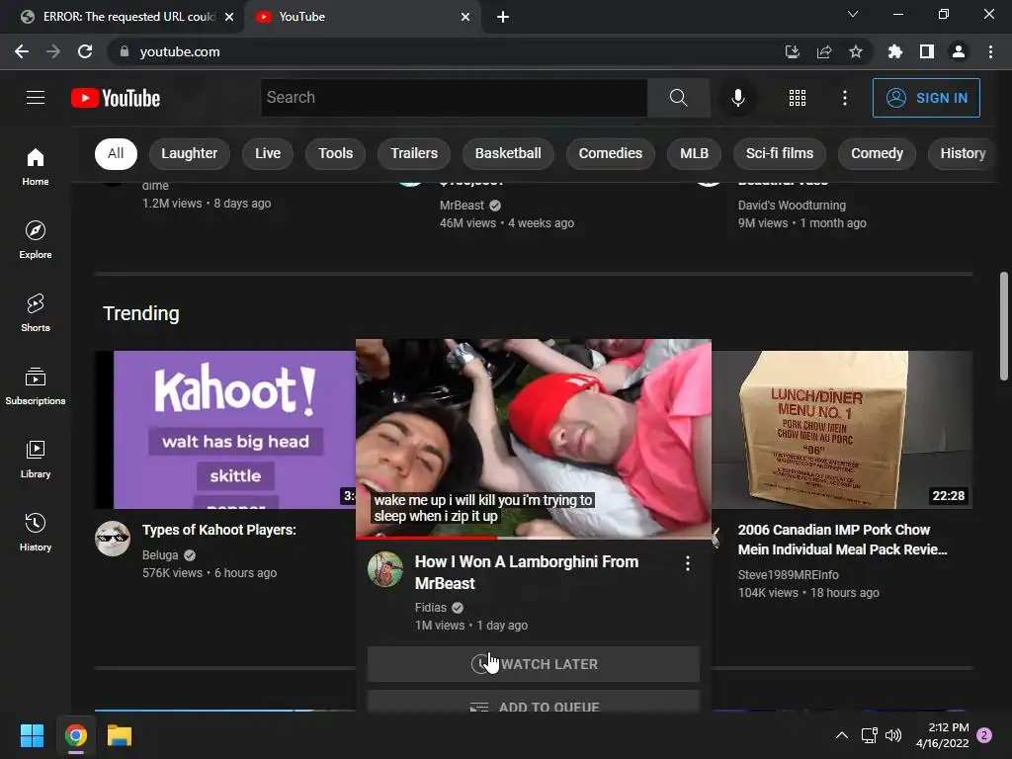Screen dimensions: 1012x759
Task: Select the History filter chip
Action: pos(963,153)
